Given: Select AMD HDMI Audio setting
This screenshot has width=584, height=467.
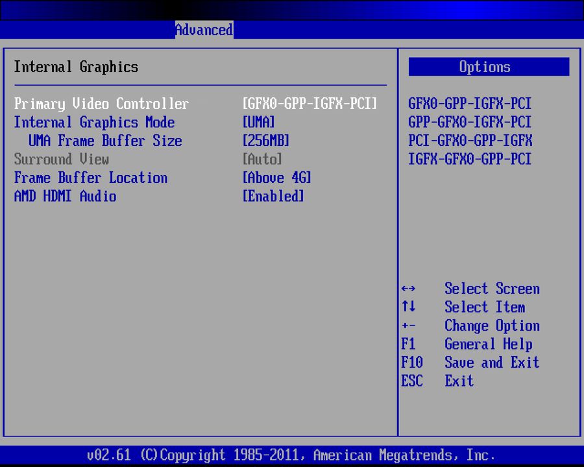Looking at the screenshot, I should click(65, 197).
